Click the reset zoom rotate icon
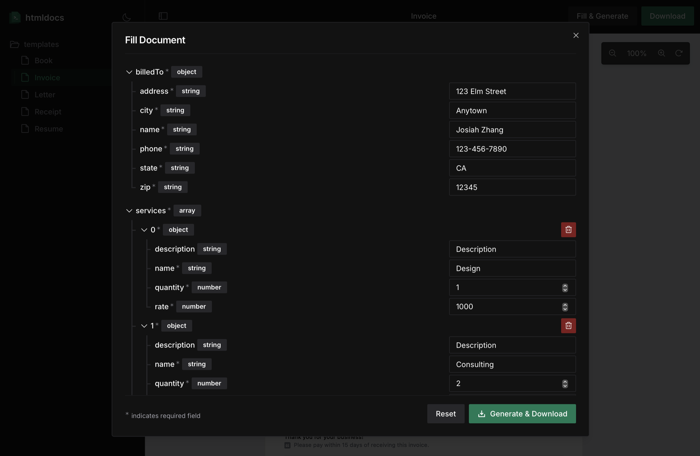This screenshot has height=456, width=700. [678, 53]
